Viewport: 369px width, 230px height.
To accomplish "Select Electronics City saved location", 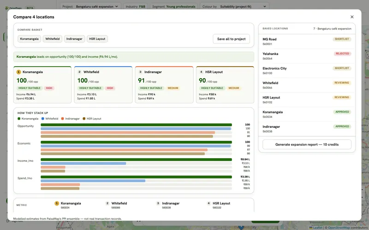I will click(x=307, y=71).
